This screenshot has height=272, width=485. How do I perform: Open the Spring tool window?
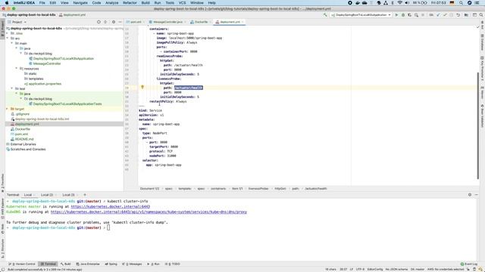(x=111, y=264)
